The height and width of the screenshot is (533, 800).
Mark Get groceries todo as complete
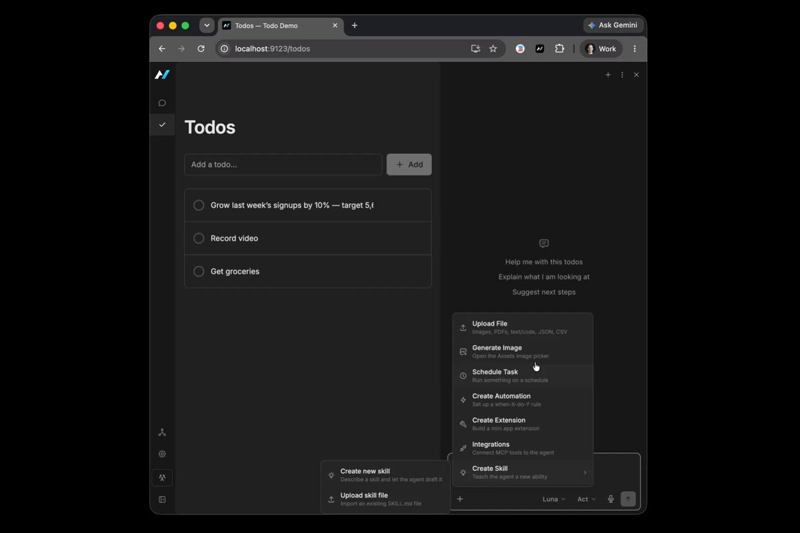199,271
